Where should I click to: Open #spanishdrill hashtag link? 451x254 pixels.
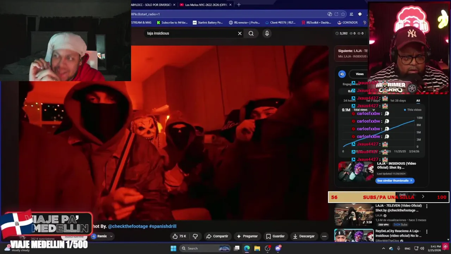(x=163, y=226)
